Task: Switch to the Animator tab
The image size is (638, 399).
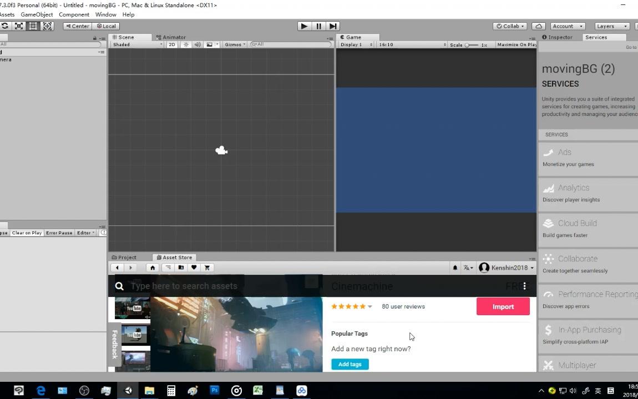Action: (174, 37)
